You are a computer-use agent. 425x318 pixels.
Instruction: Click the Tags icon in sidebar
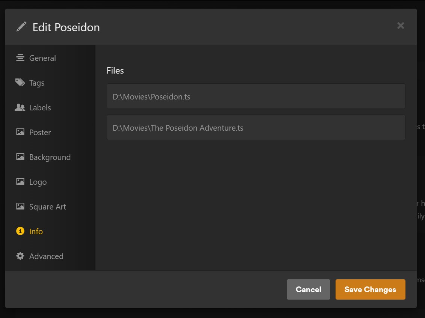pos(20,83)
